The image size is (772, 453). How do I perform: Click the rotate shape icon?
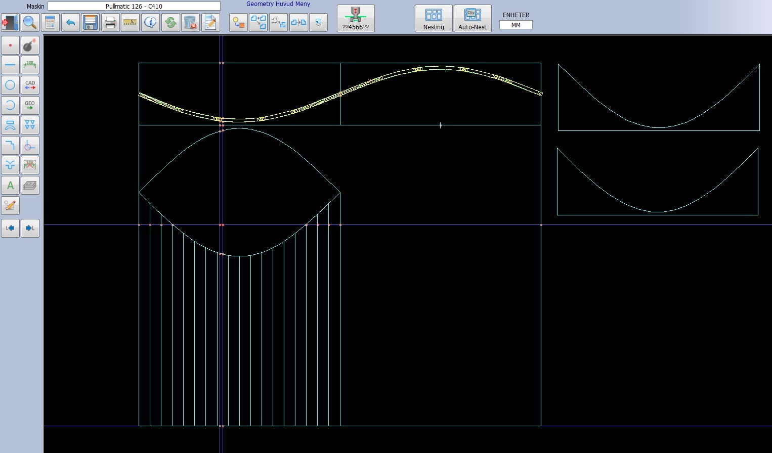point(318,23)
